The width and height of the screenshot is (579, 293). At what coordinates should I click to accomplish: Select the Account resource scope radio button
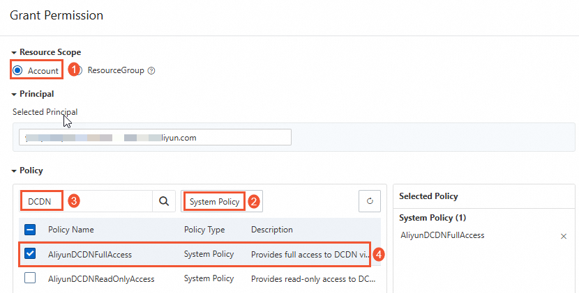pyautogui.click(x=17, y=70)
